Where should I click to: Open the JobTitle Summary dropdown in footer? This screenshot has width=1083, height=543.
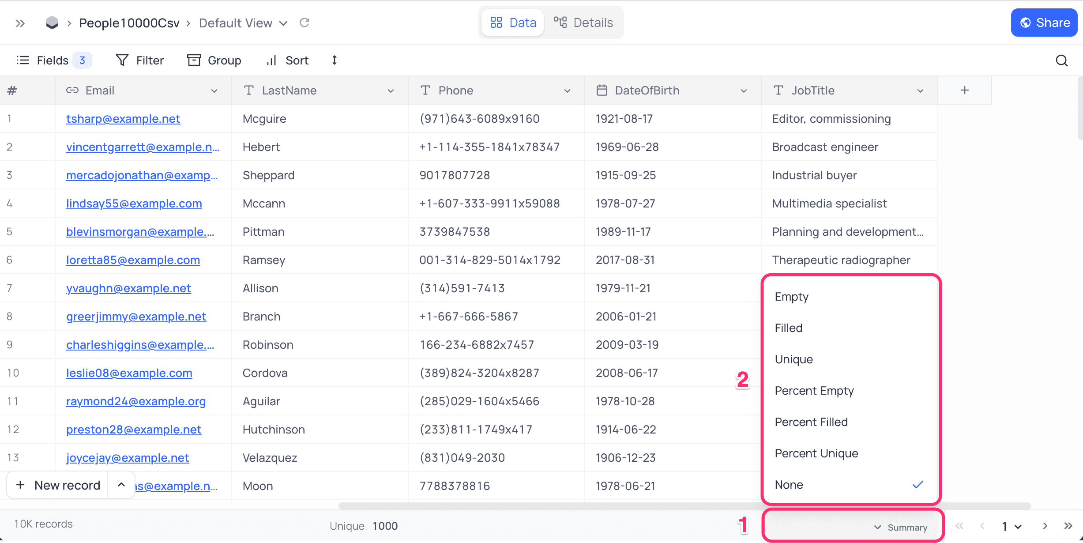click(x=900, y=527)
